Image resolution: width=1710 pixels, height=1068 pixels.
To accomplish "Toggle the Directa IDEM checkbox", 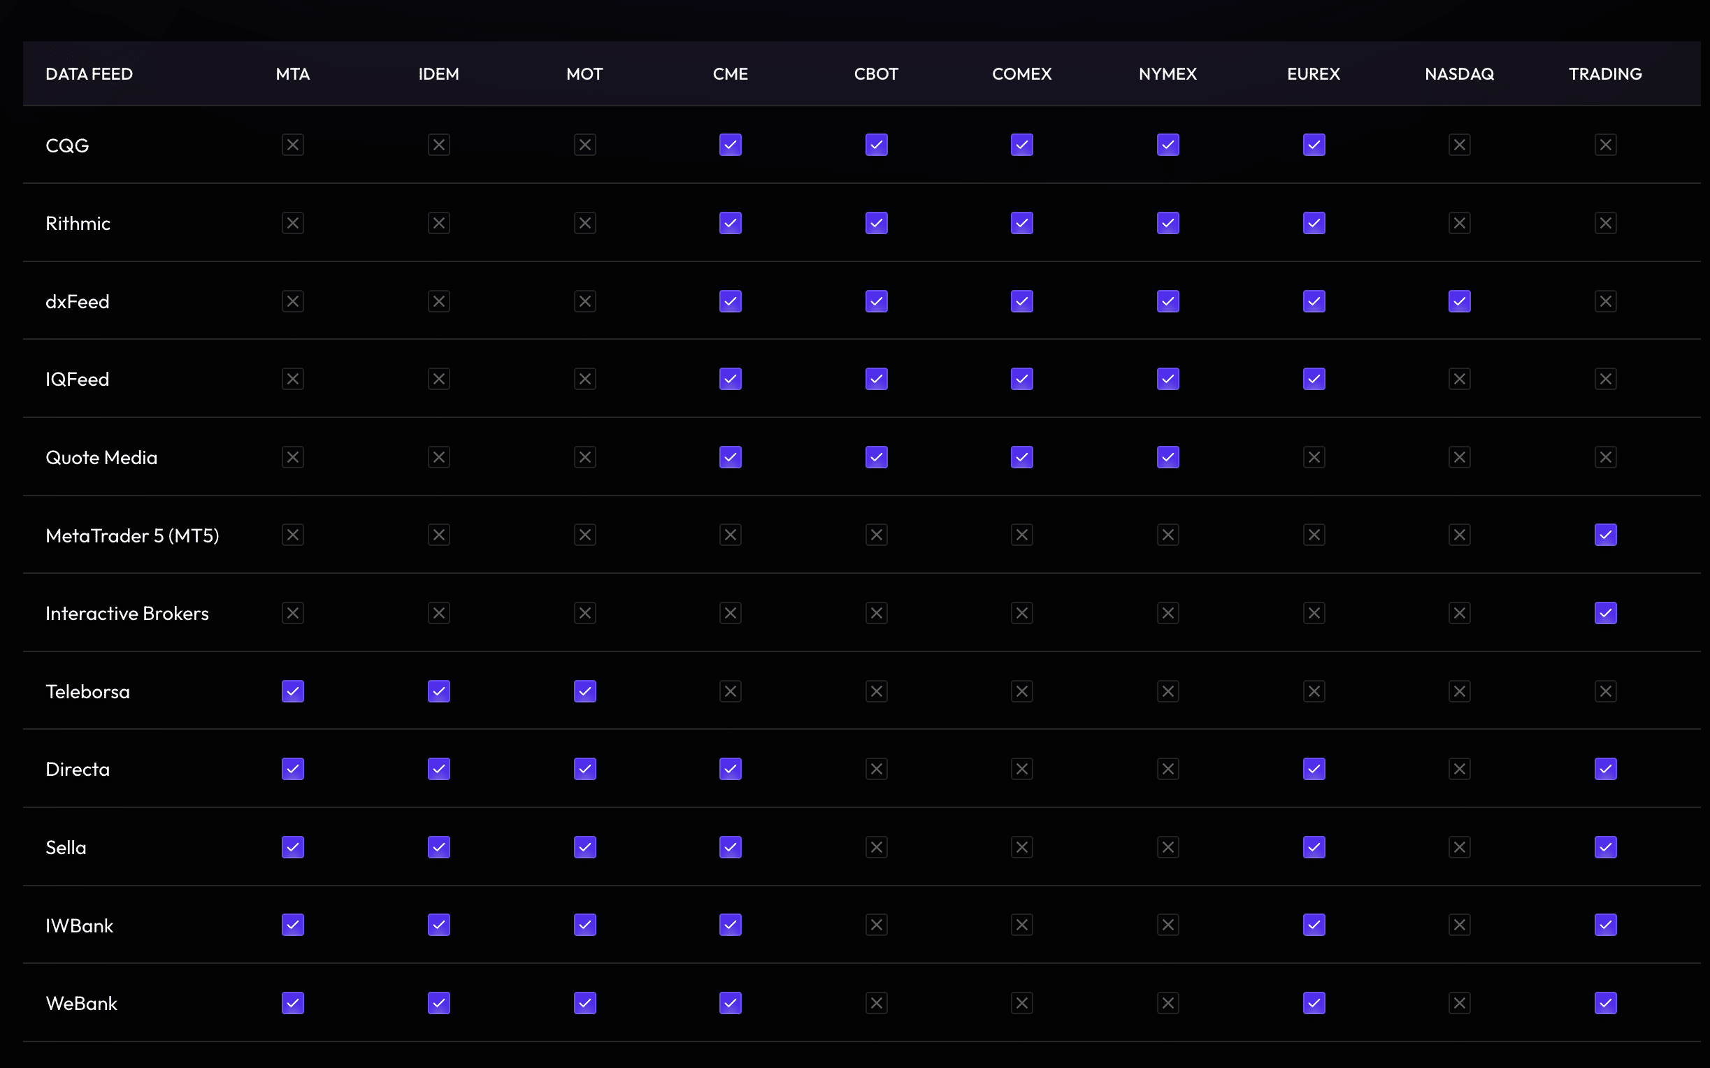I will (x=438, y=769).
